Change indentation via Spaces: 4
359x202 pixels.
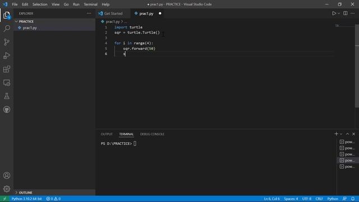pos(291,199)
